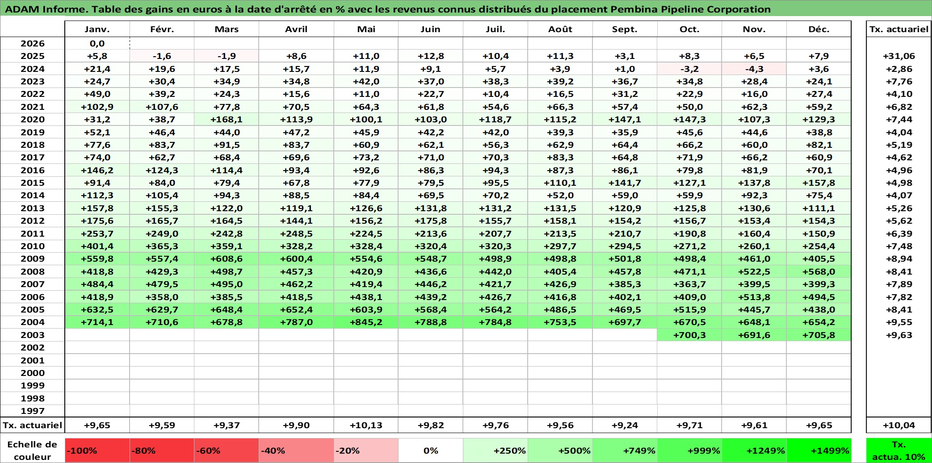The width and height of the screenshot is (932, 463).
Task: Select the Janv. column header
Action: click(97, 29)
